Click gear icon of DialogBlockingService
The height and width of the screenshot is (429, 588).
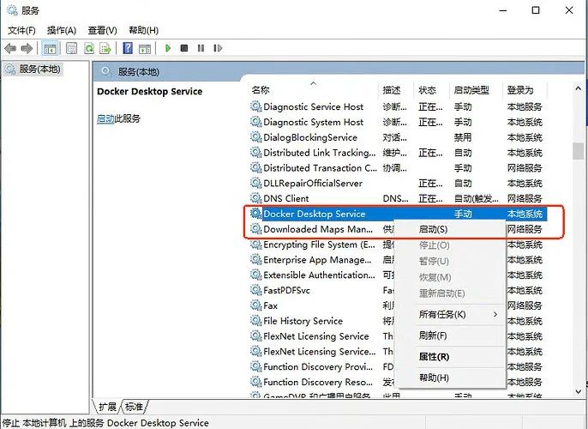click(x=255, y=137)
